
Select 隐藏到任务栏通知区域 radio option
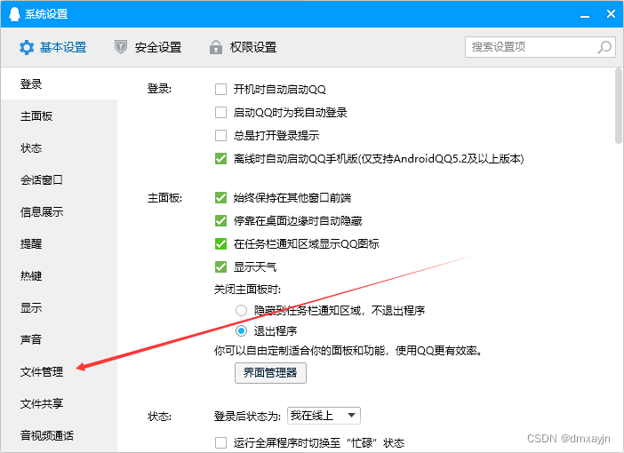(241, 310)
